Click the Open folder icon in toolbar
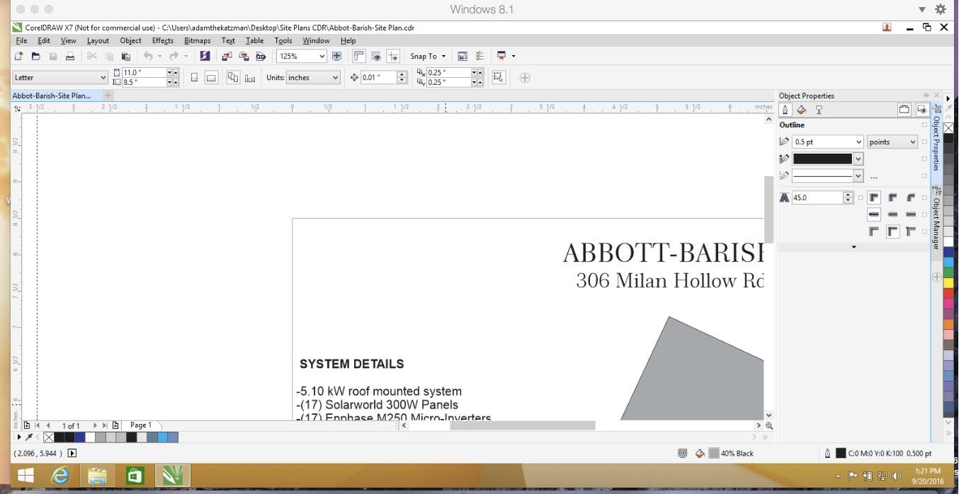The width and height of the screenshot is (959, 494). (35, 57)
